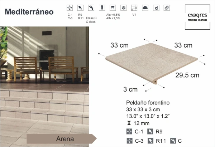
Task: Click the dark barefoot C icon near bottom
Action: coord(173,141)
